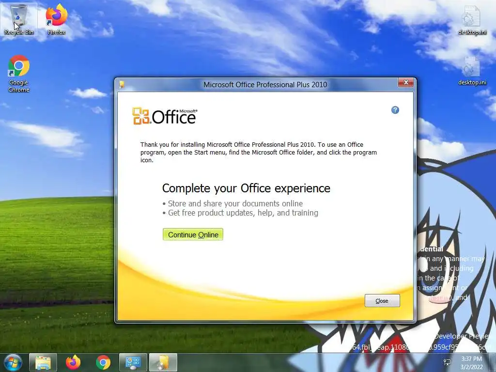Open the Windows Start orb
This screenshot has width=496, height=372.
click(13, 363)
